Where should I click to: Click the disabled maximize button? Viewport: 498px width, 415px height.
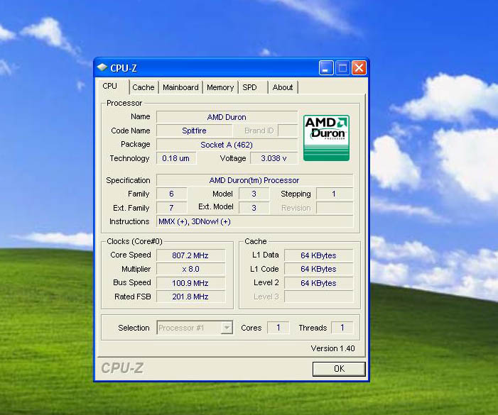coord(342,68)
